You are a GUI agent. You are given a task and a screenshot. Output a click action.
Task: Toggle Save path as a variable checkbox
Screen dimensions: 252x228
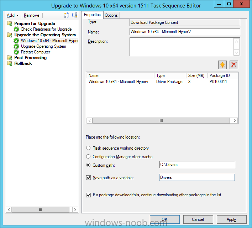(x=88, y=178)
